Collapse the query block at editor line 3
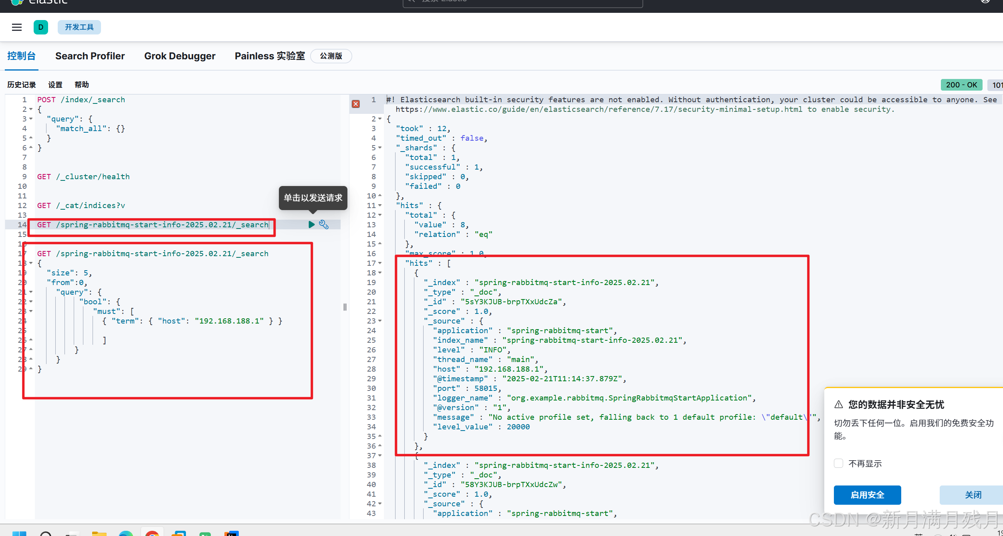 pos(31,119)
